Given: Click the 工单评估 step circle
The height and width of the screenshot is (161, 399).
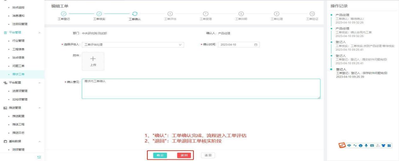Looking at the screenshot, I should [x=170, y=13].
